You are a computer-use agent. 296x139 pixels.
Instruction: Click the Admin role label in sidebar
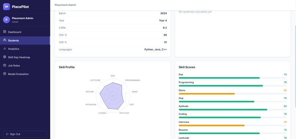click(15, 22)
